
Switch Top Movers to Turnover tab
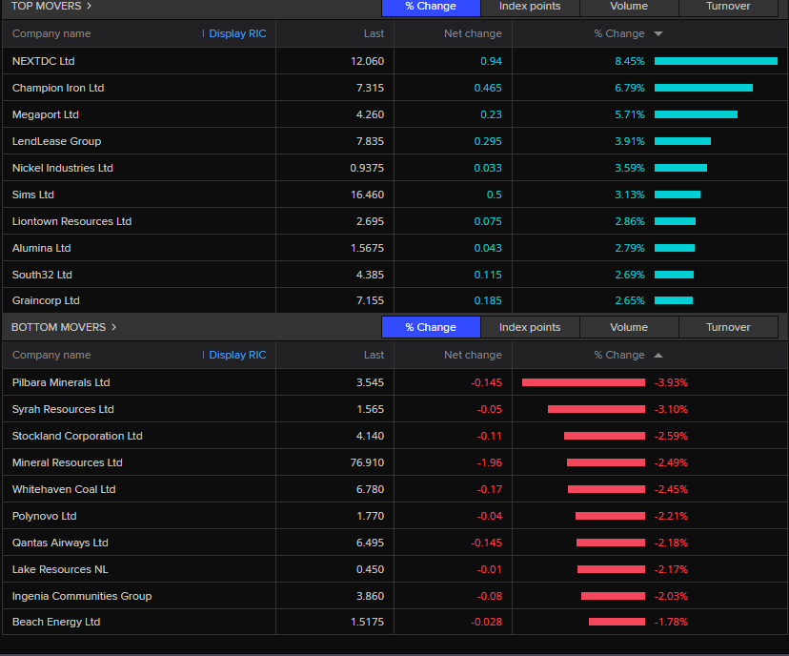pyautogui.click(x=728, y=7)
